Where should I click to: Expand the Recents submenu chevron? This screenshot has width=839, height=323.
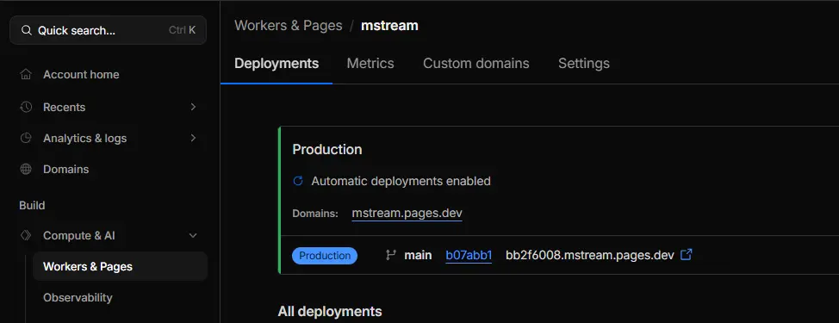193,107
